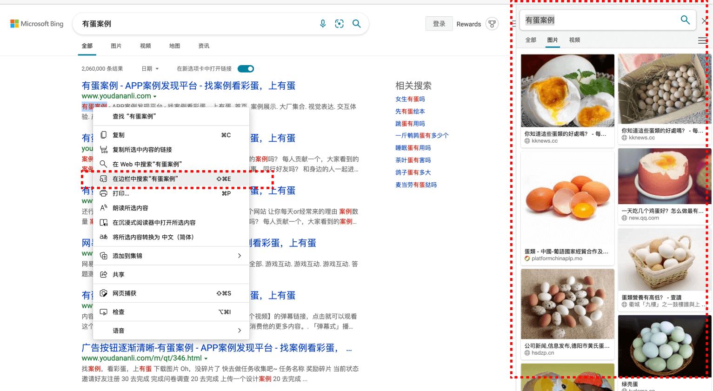Open dropdown arrow beside www.youdananli.com
The width and height of the screenshot is (713, 391).
pos(155,97)
